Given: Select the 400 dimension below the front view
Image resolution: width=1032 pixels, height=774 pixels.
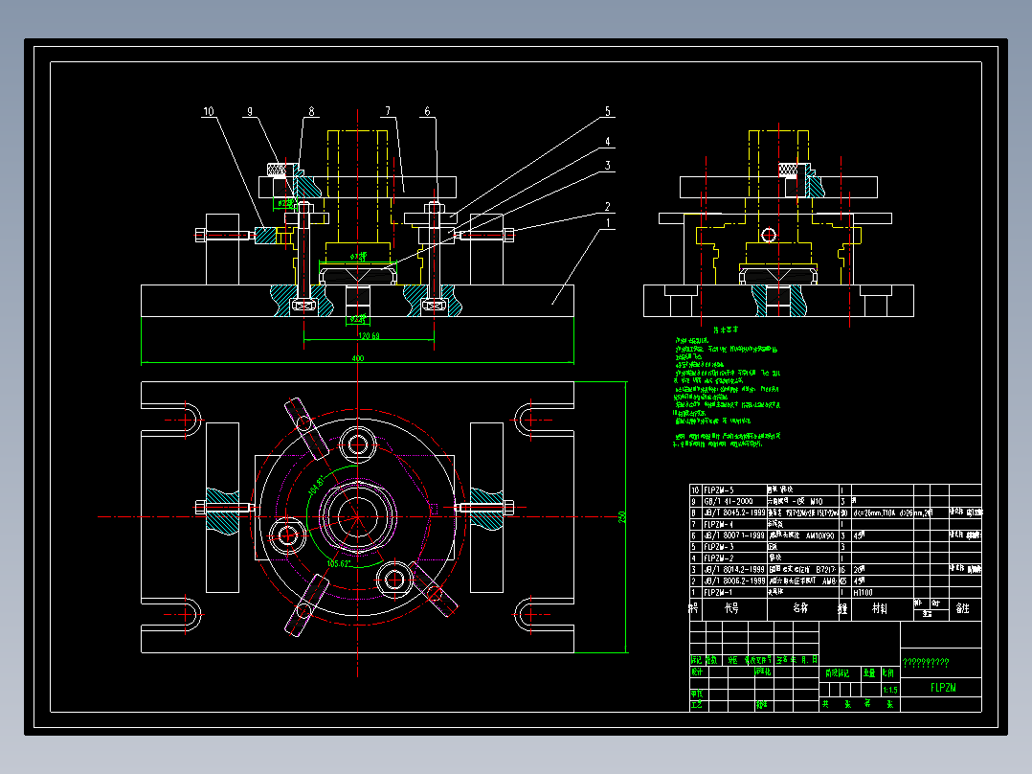Looking at the screenshot, I should pyautogui.click(x=356, y=357).
